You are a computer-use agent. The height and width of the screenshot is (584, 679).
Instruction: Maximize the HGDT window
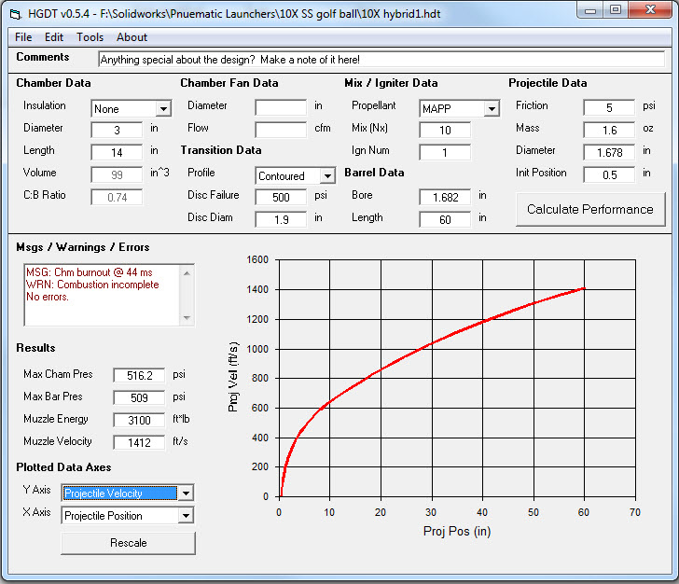[x=616, y=10]
